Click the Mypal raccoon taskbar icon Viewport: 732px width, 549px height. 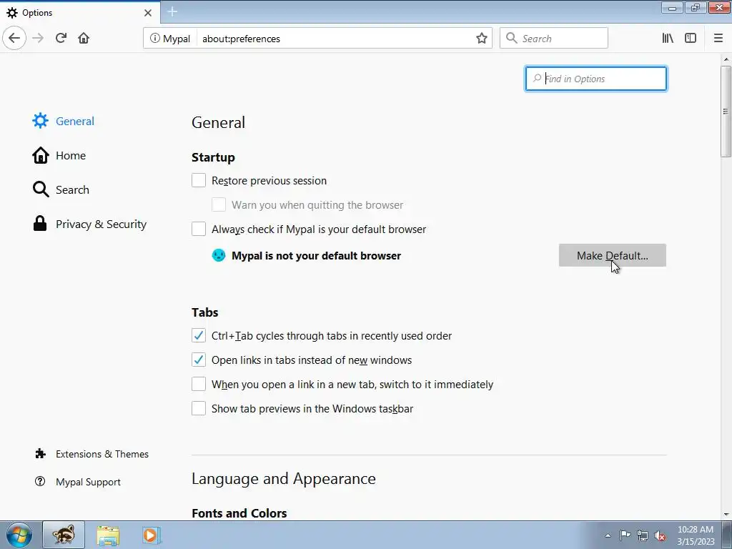point(64,535)
